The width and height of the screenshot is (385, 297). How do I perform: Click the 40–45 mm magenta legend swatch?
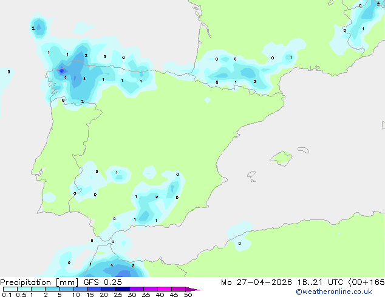(x=165, y=289)
